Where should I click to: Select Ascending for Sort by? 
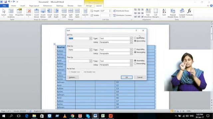(139, 38)
